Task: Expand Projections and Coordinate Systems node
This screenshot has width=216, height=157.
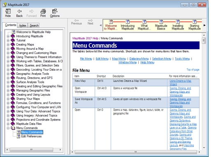Action: 8,120
